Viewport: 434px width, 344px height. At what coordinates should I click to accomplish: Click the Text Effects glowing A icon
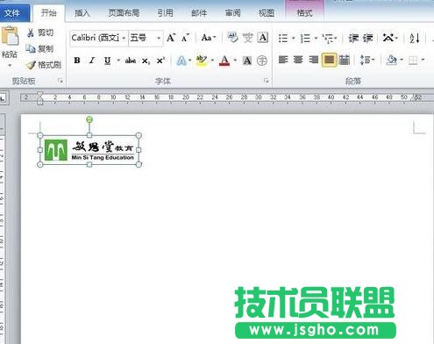click(x=181, y=61)
